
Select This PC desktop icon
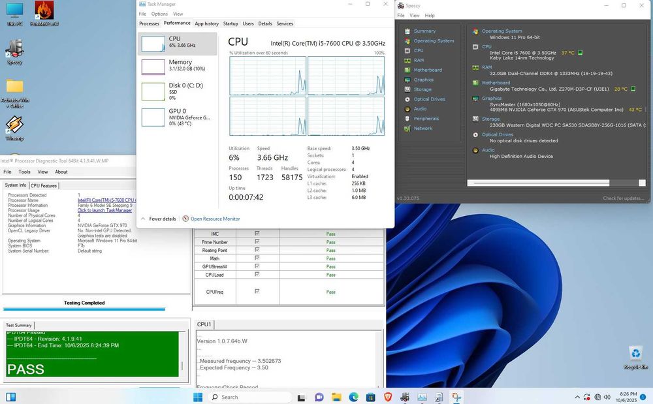tap(14, 14)
